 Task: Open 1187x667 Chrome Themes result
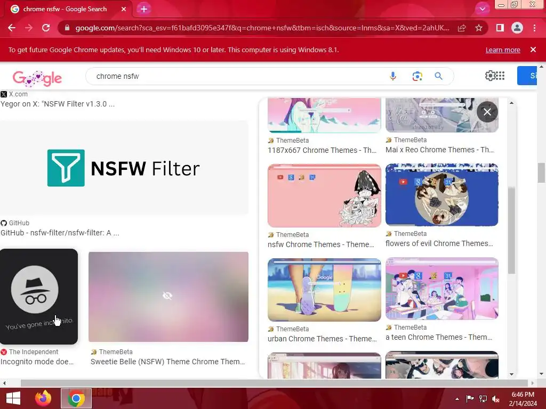pyautogui.click(x=322, y=150)
